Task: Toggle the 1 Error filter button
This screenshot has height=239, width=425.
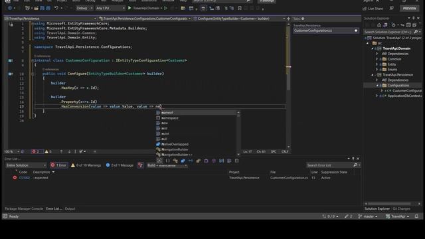Action: pos(59,165)
